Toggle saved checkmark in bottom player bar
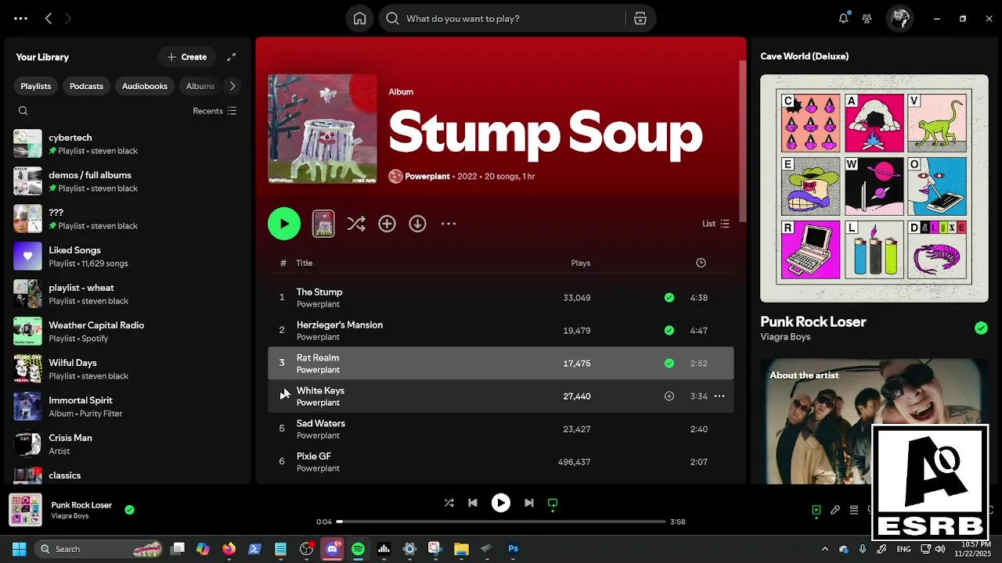The image size is (1002, 563). pyautogui.click(x=129, y=510)
